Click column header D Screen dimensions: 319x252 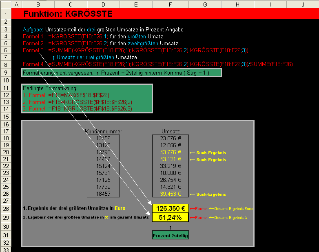pos(103,4)
